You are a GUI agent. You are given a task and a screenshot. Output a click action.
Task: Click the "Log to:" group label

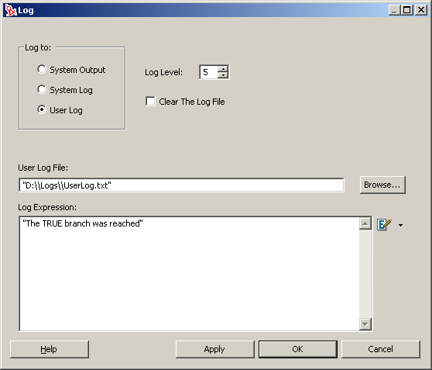tap(38, 47)
